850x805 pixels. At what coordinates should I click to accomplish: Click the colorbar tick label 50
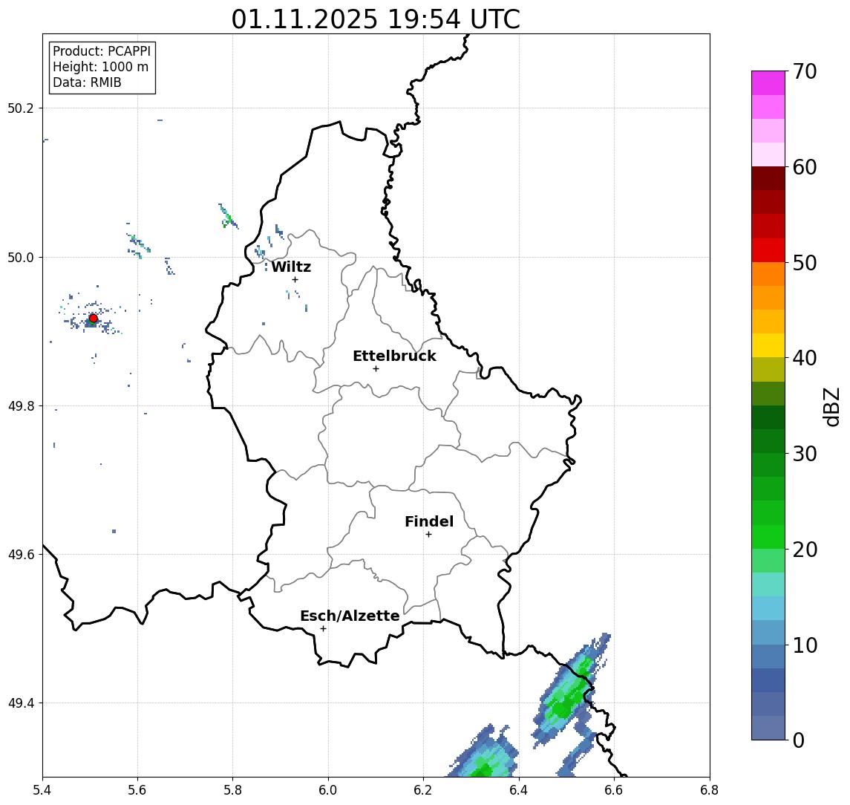click(x=805, y=263)
